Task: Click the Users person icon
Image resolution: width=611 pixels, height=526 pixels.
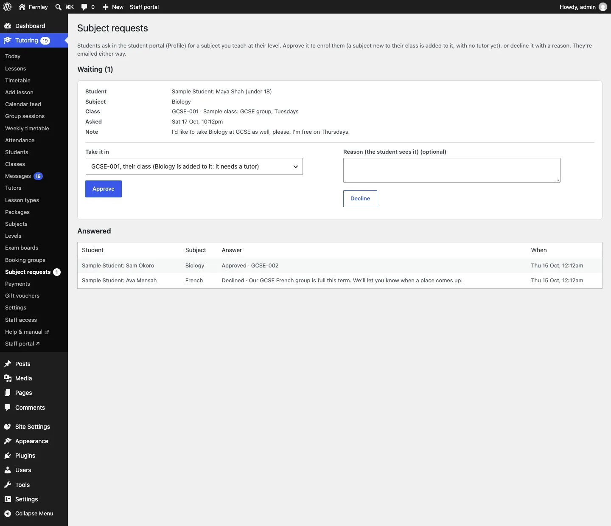Action: pos(8,470)
